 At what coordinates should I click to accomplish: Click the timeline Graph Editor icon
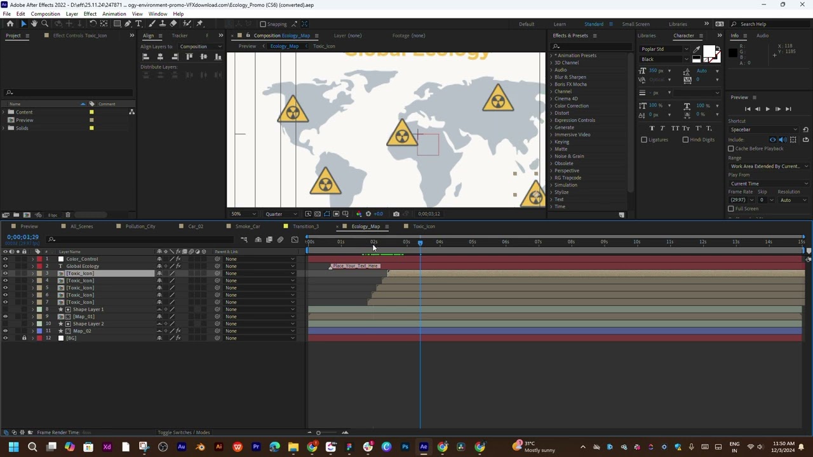point(294,239)
